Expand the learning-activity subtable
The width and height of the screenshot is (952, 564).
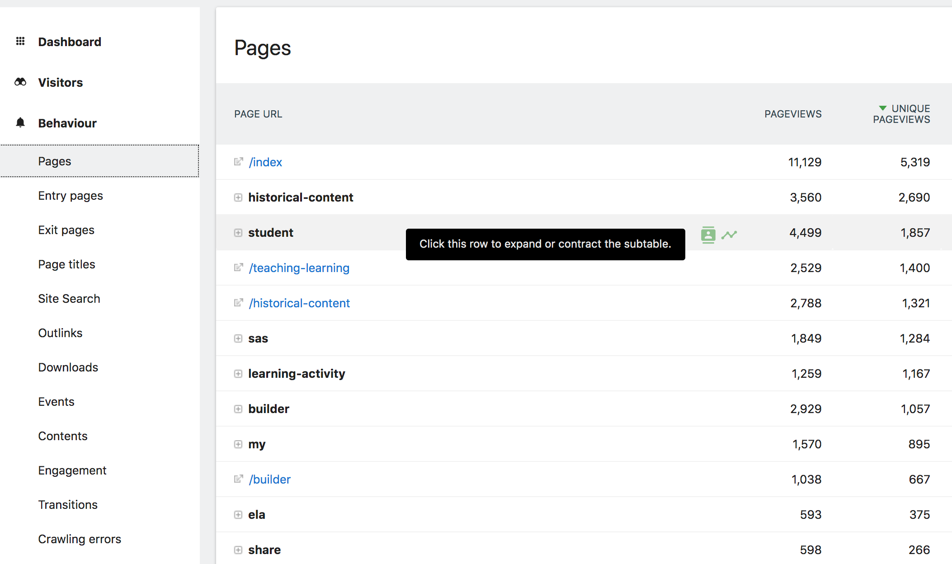coord(238,374)
